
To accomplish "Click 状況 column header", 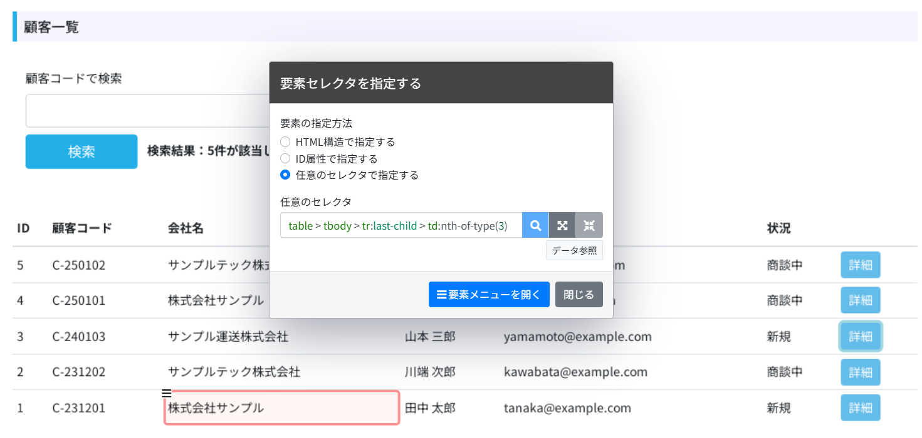I will pyautogui.click(x=778, y=228).
